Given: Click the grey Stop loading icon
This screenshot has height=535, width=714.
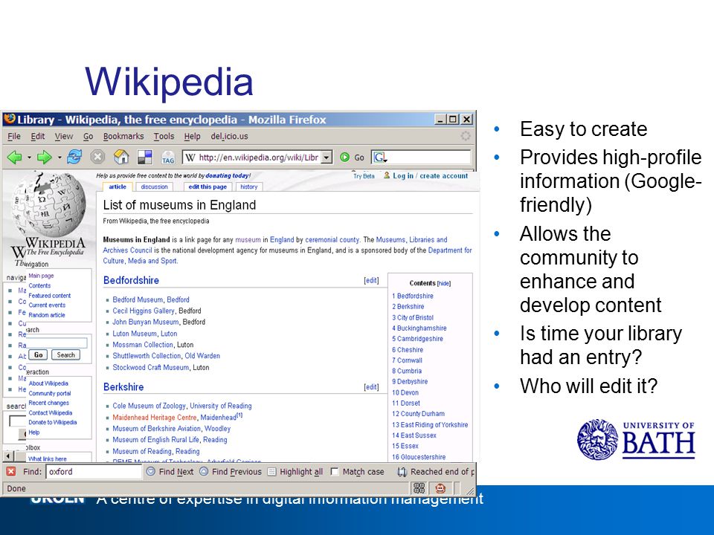Looking at the screenshot, I should [97, 157].
